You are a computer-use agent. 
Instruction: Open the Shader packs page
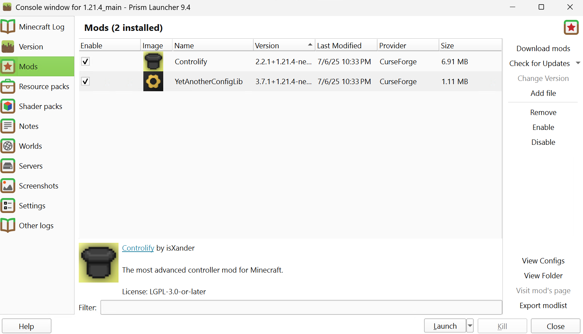(x=37, y=106)
